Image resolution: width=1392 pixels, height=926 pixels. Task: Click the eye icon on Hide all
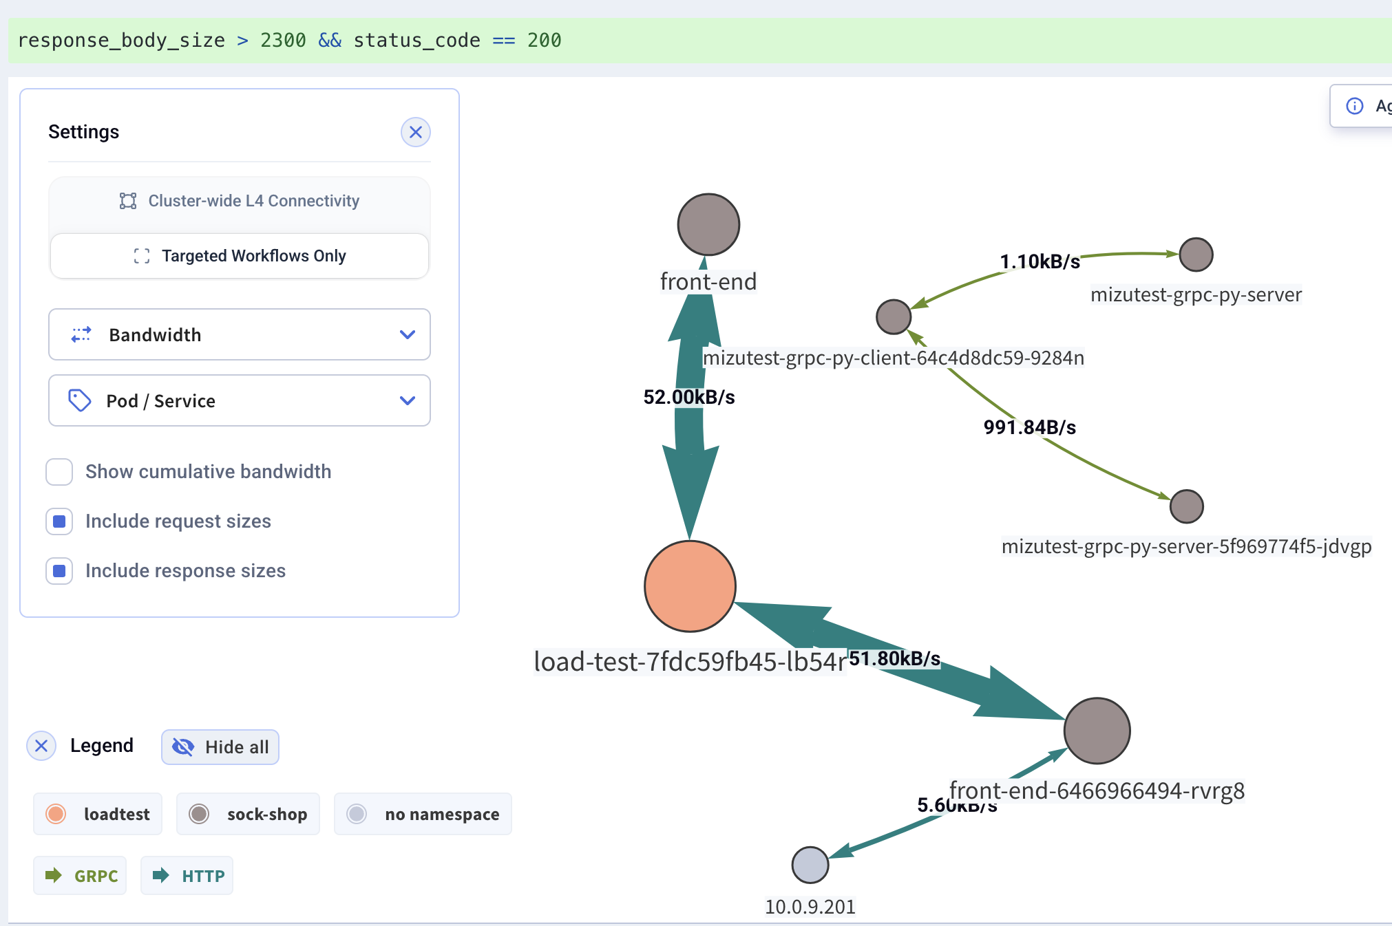coord(183,746)
